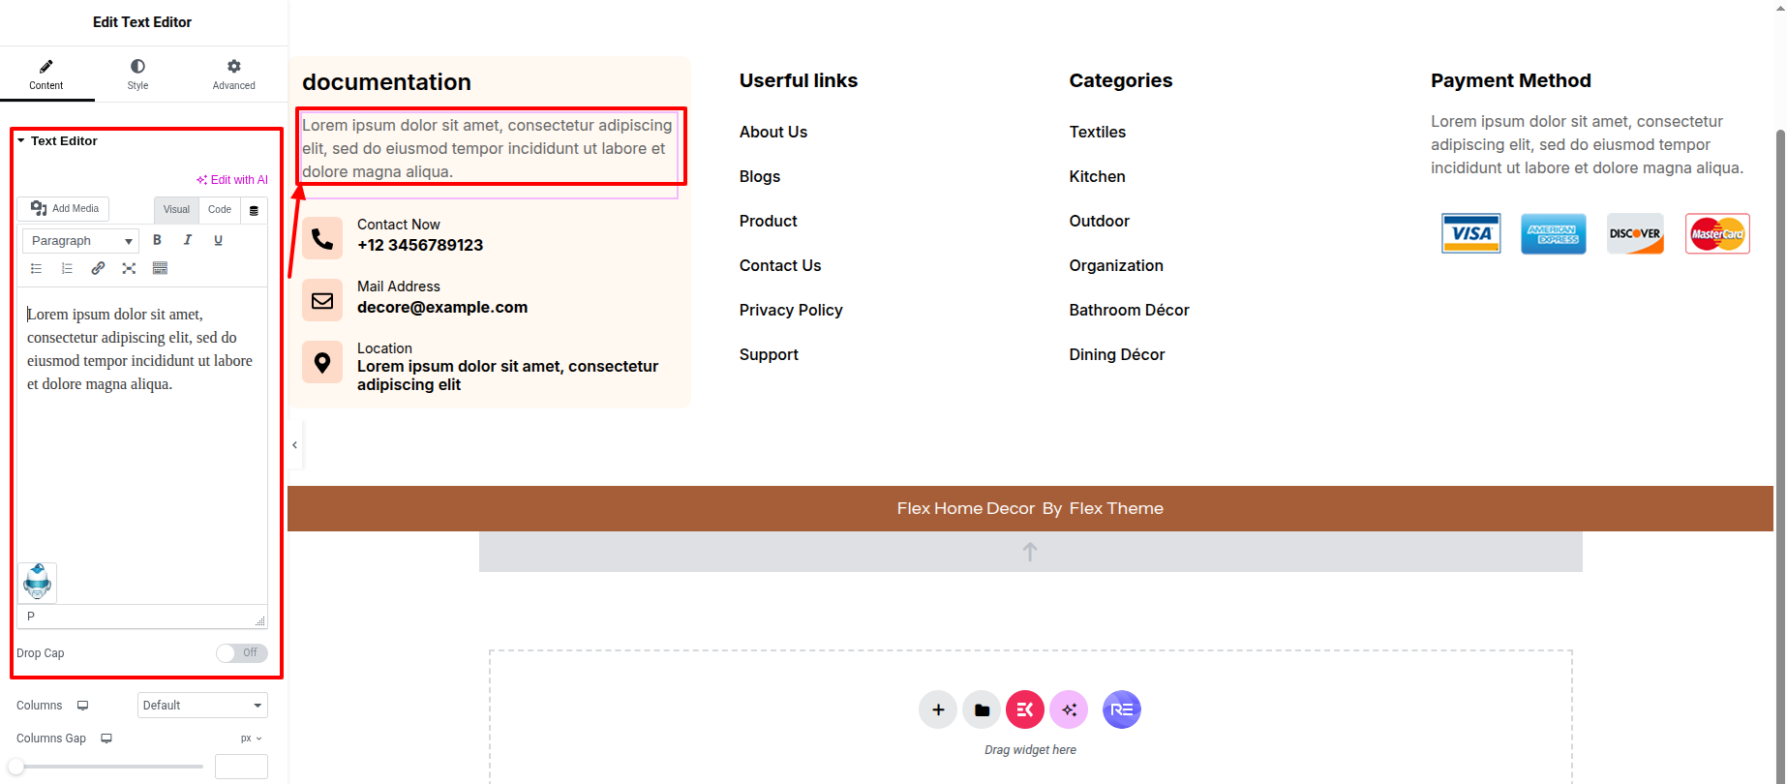Viewport: 1787px width, 784px height.
Task: Click the Columns Gap slider handle
Action: pos(16,767)
